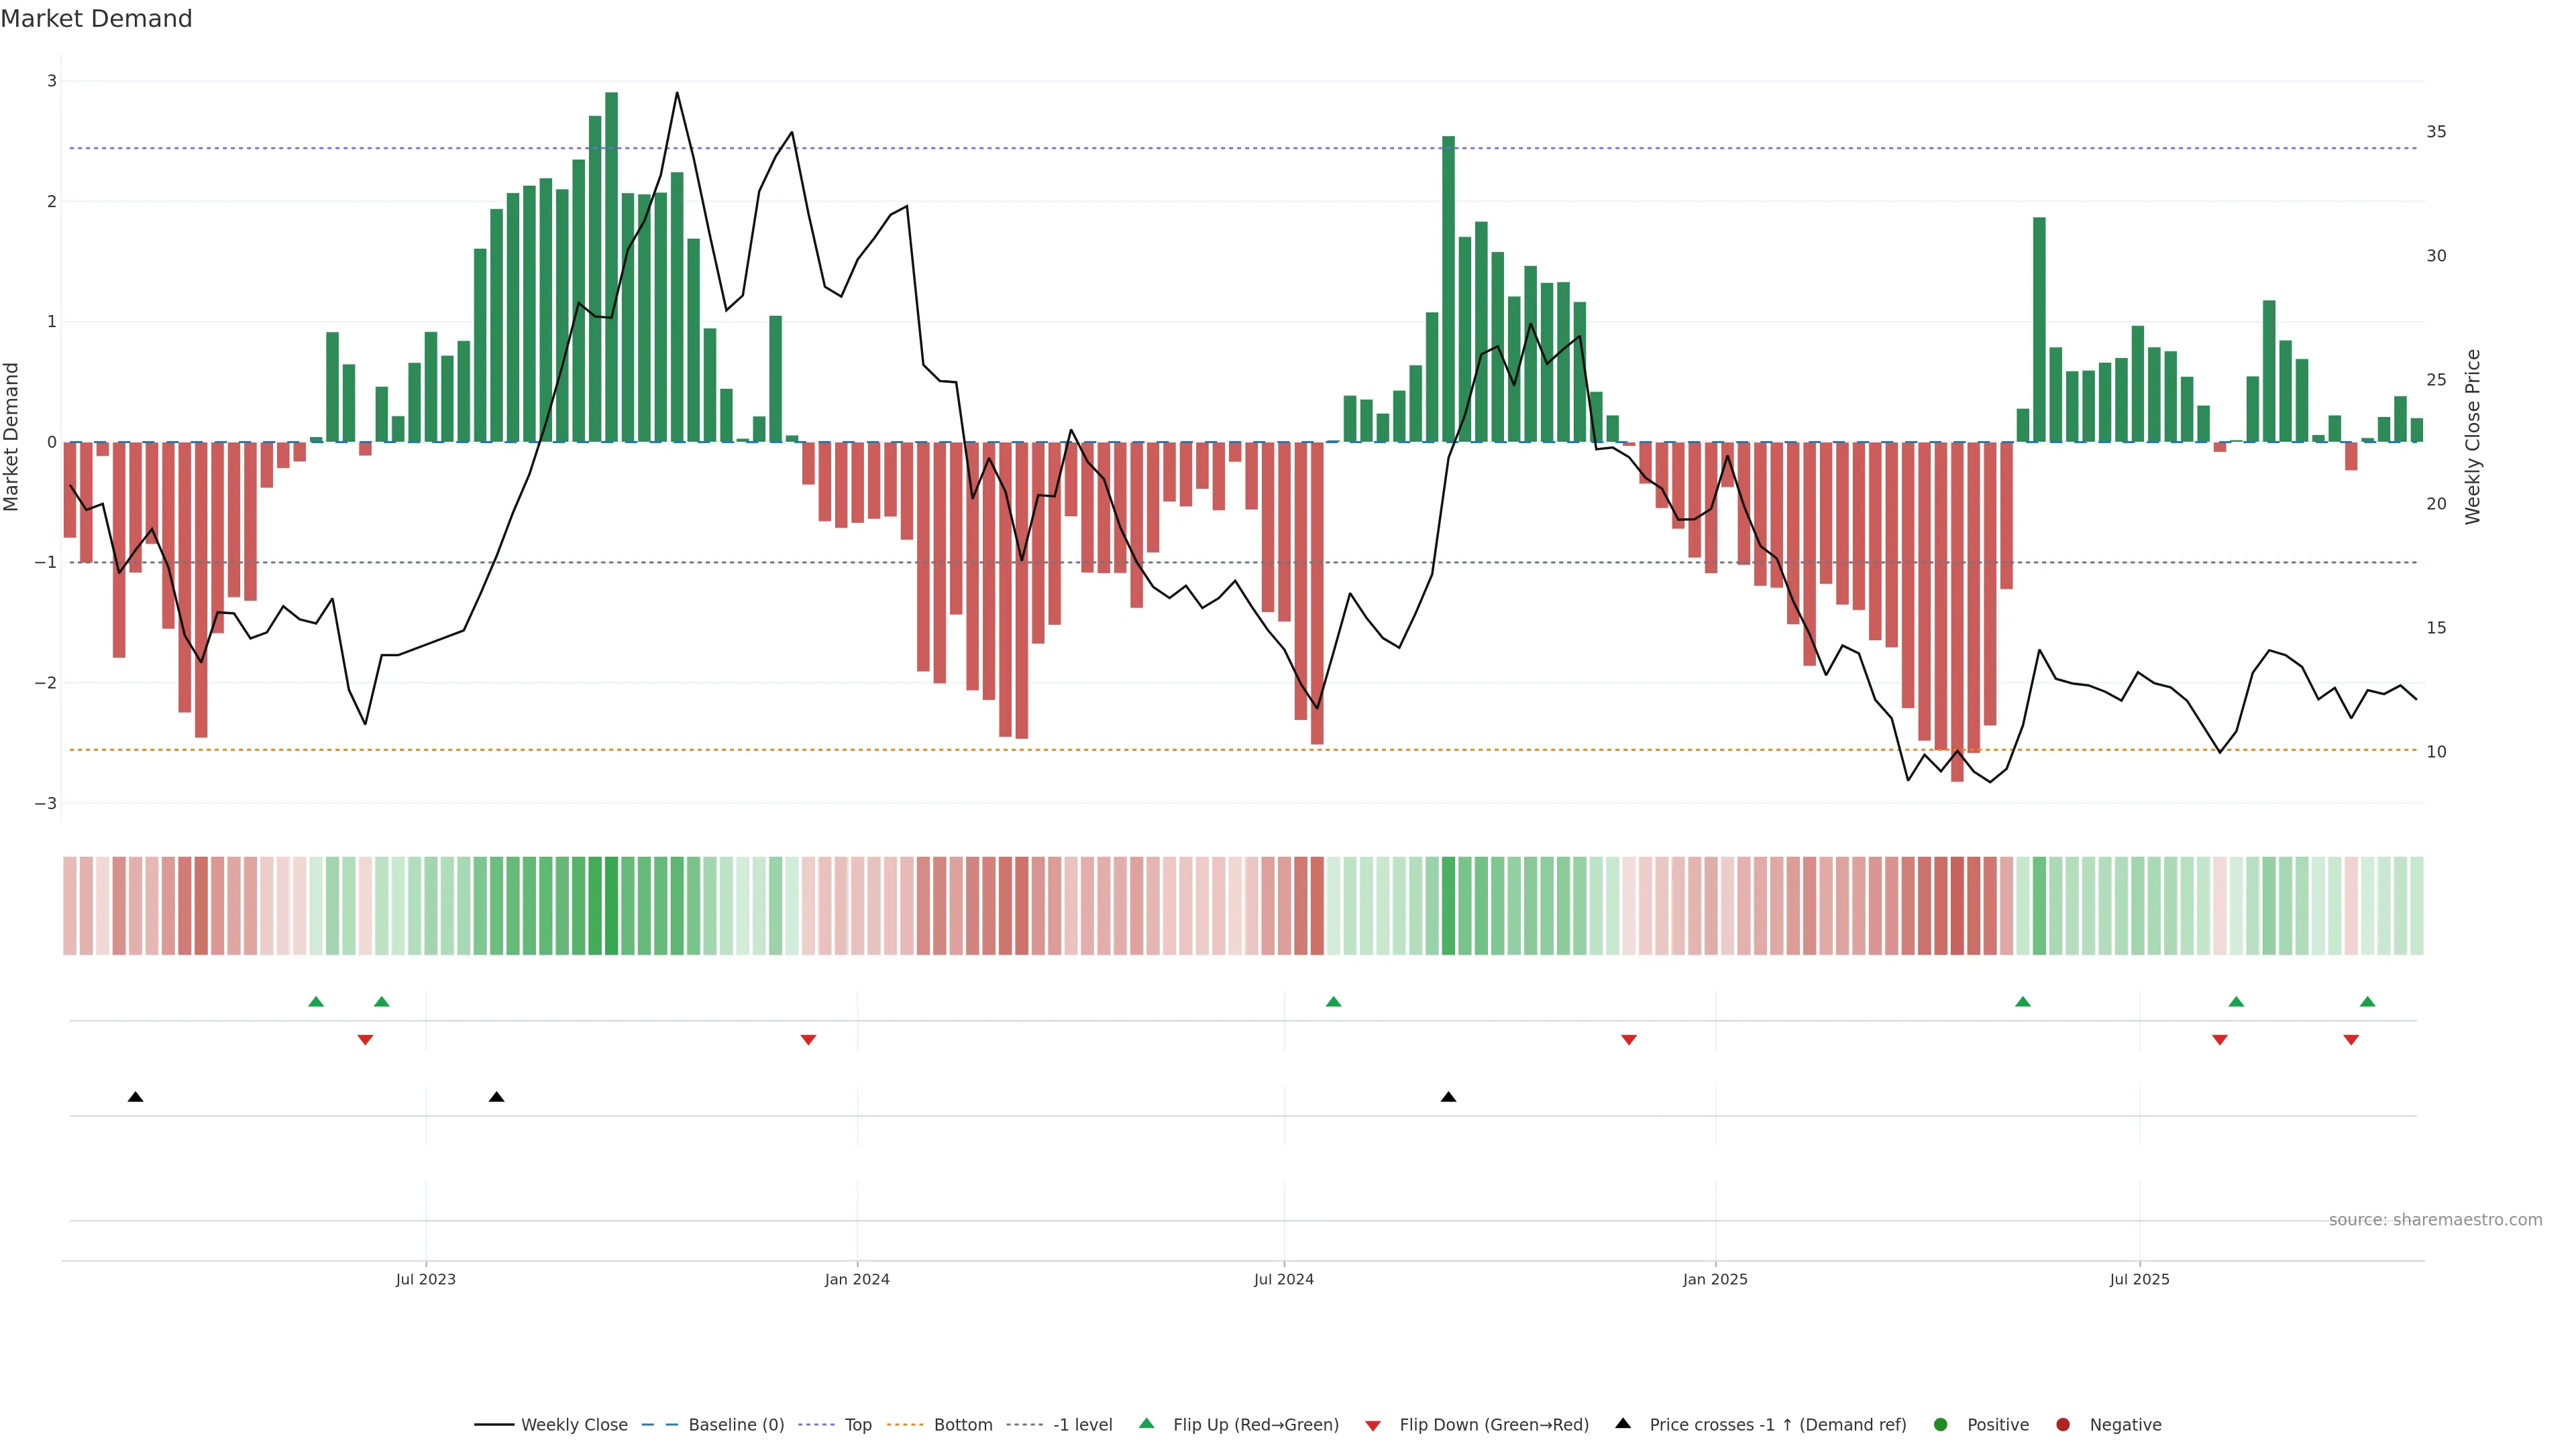Screen dimensions: 2576x1448
Task: Click black triangle marker between Jul 2024 and Jan 2025
Action: pos(1448,1097)
